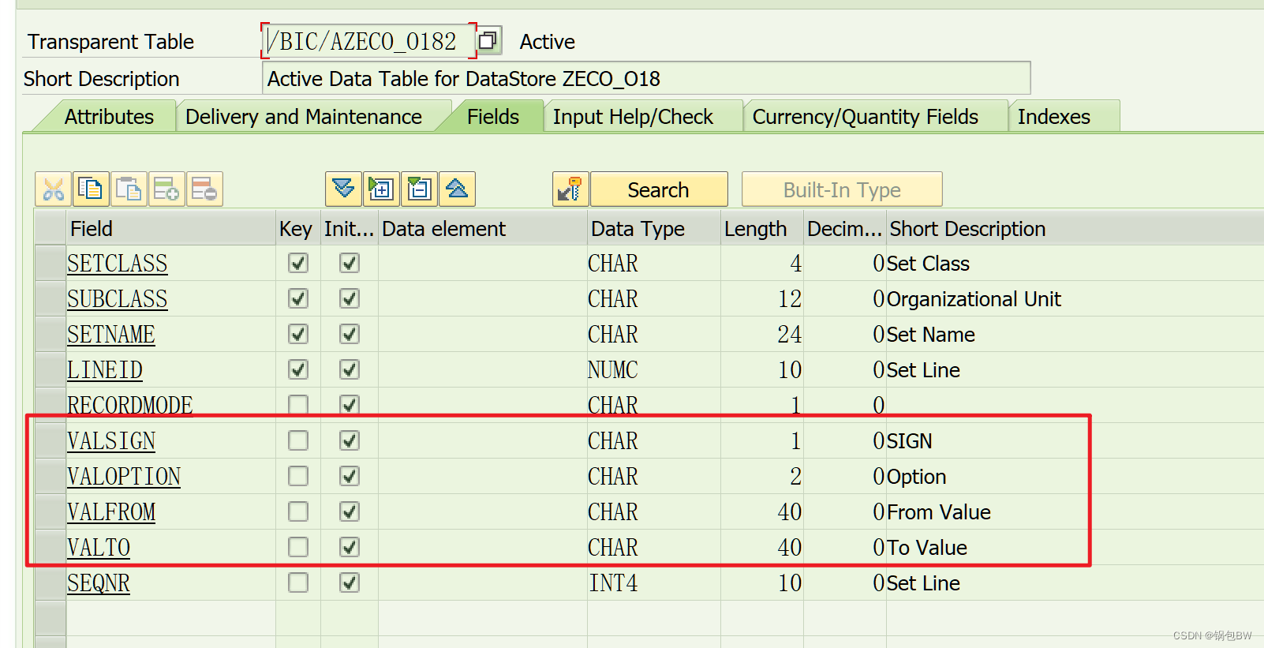Click the 'Organizational Unit' description text

pos(974,299)
